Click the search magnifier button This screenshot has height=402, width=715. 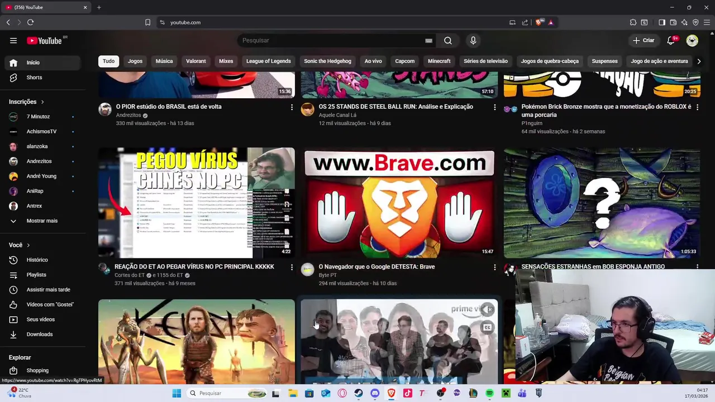pos(448,40)
